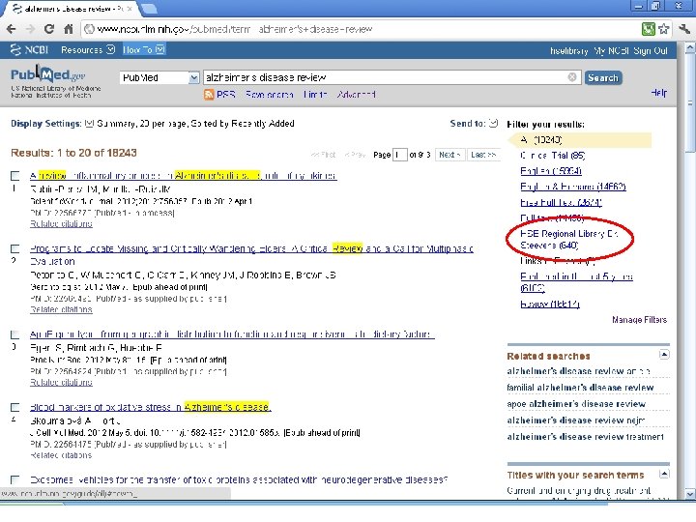Open Blood markers of oxidative stress article

coord(150,407)
